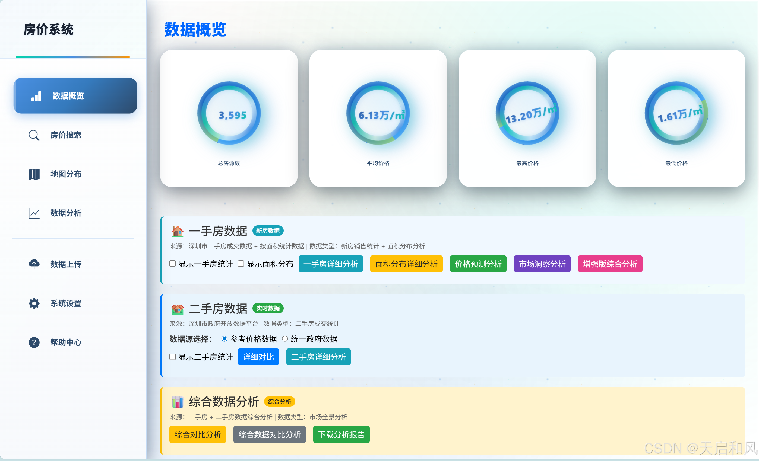
Task: Click the 深圳市一手房成交数据 source line
Action: (x=297, y=246)
